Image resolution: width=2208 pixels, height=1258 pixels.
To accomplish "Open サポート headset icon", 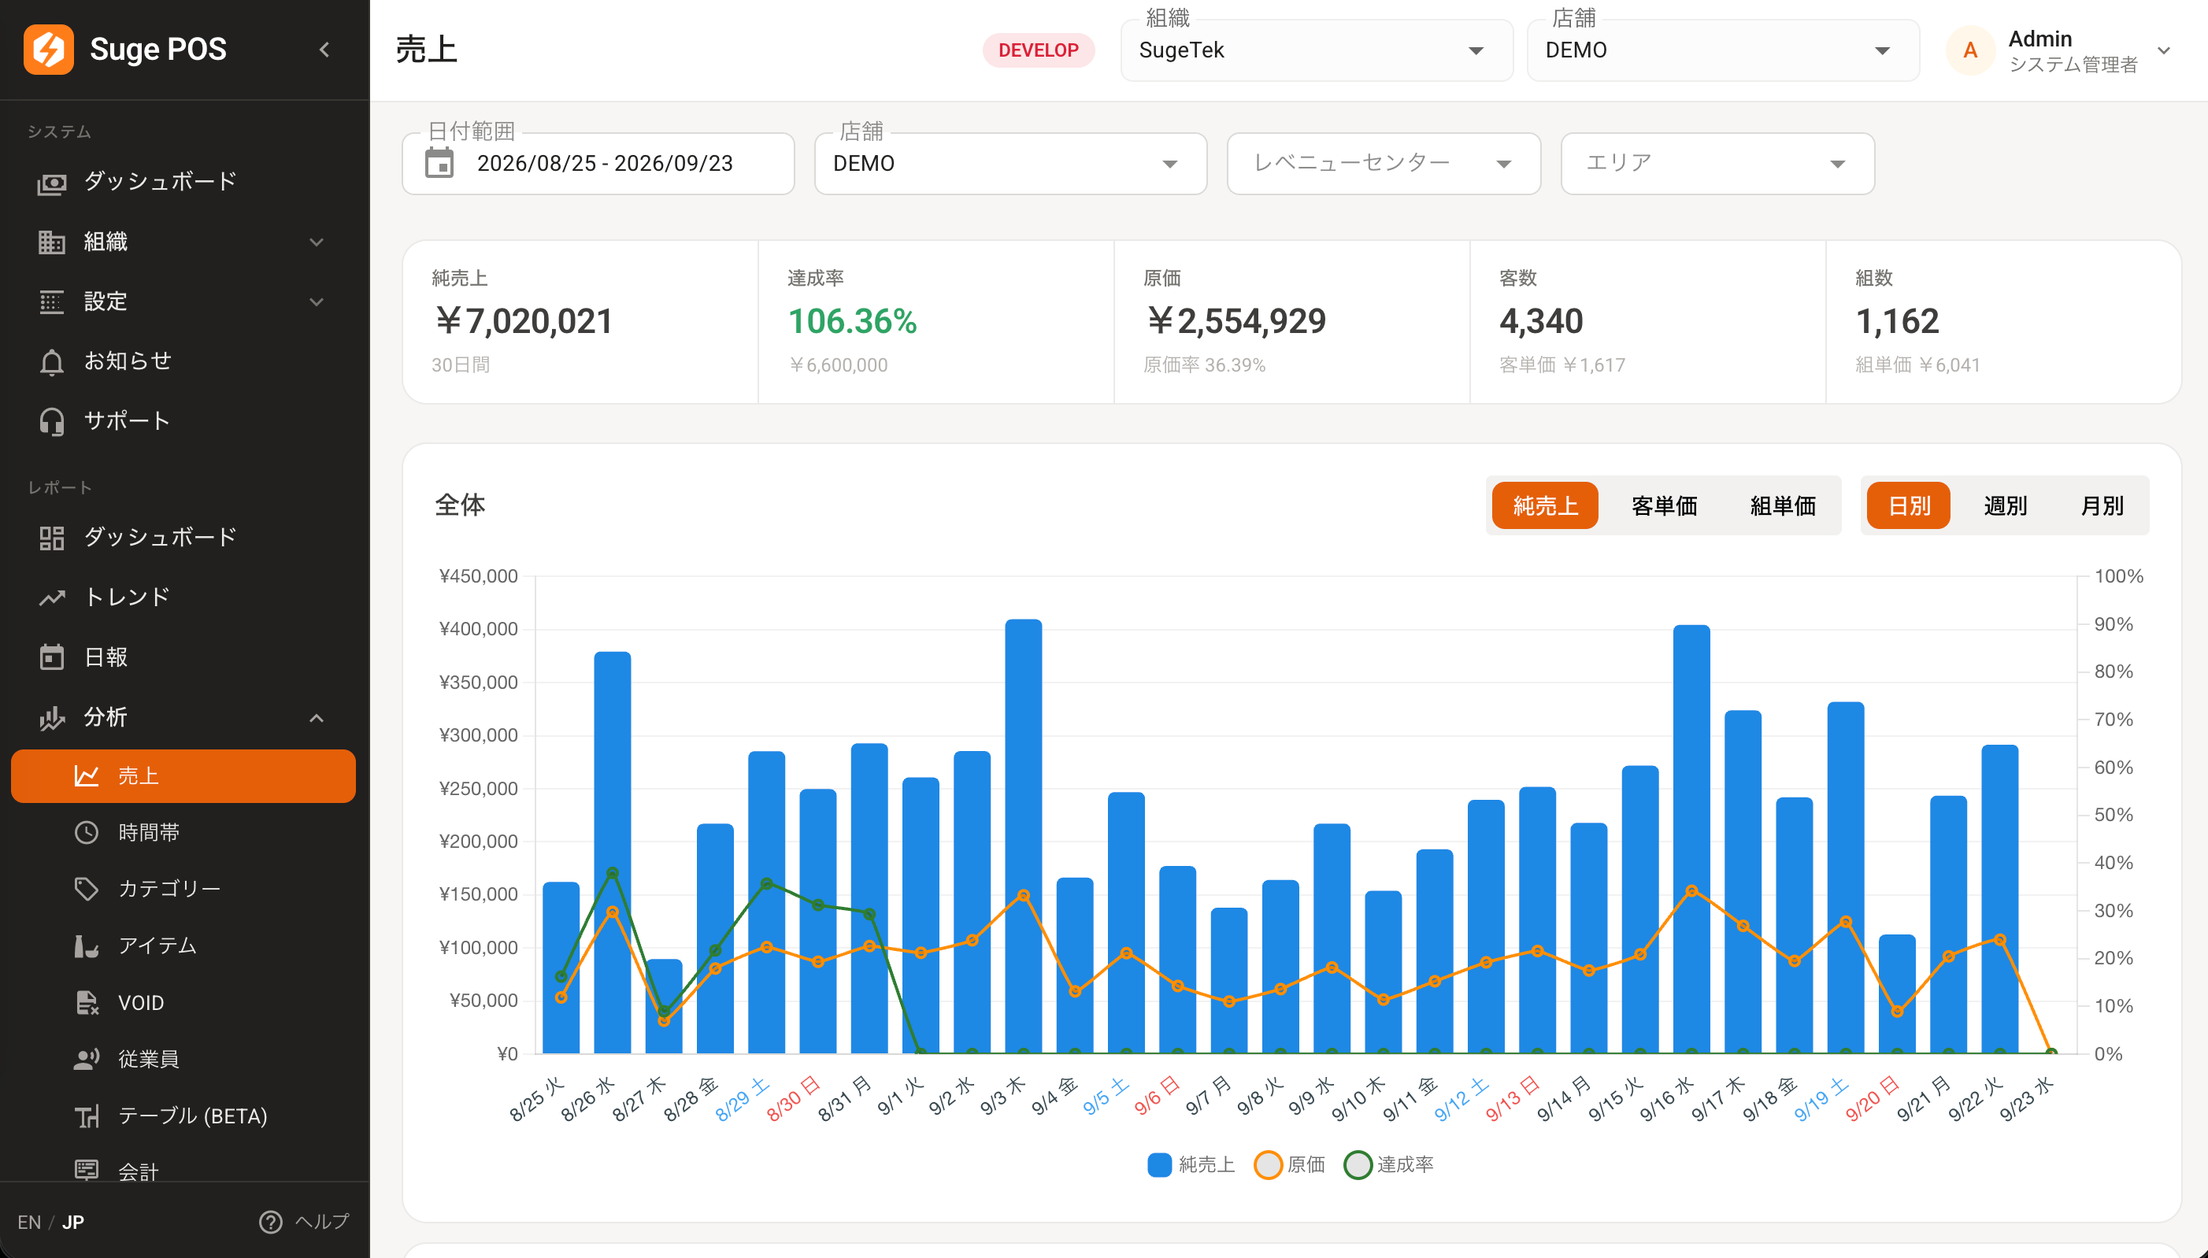I will click(52, 422).
